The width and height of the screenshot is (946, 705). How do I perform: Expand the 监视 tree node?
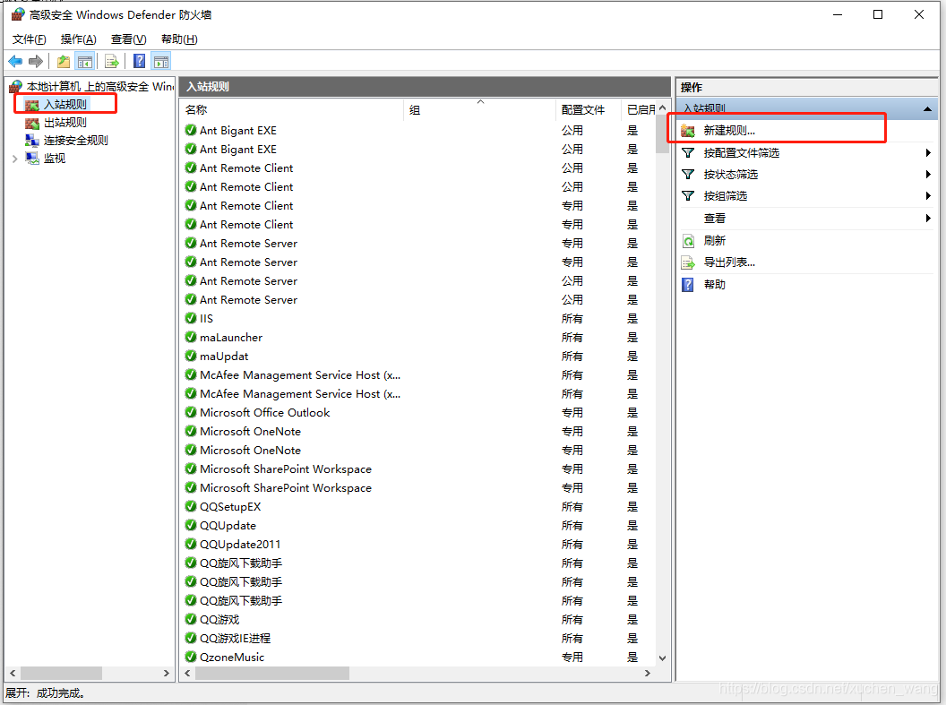[15, 159]
